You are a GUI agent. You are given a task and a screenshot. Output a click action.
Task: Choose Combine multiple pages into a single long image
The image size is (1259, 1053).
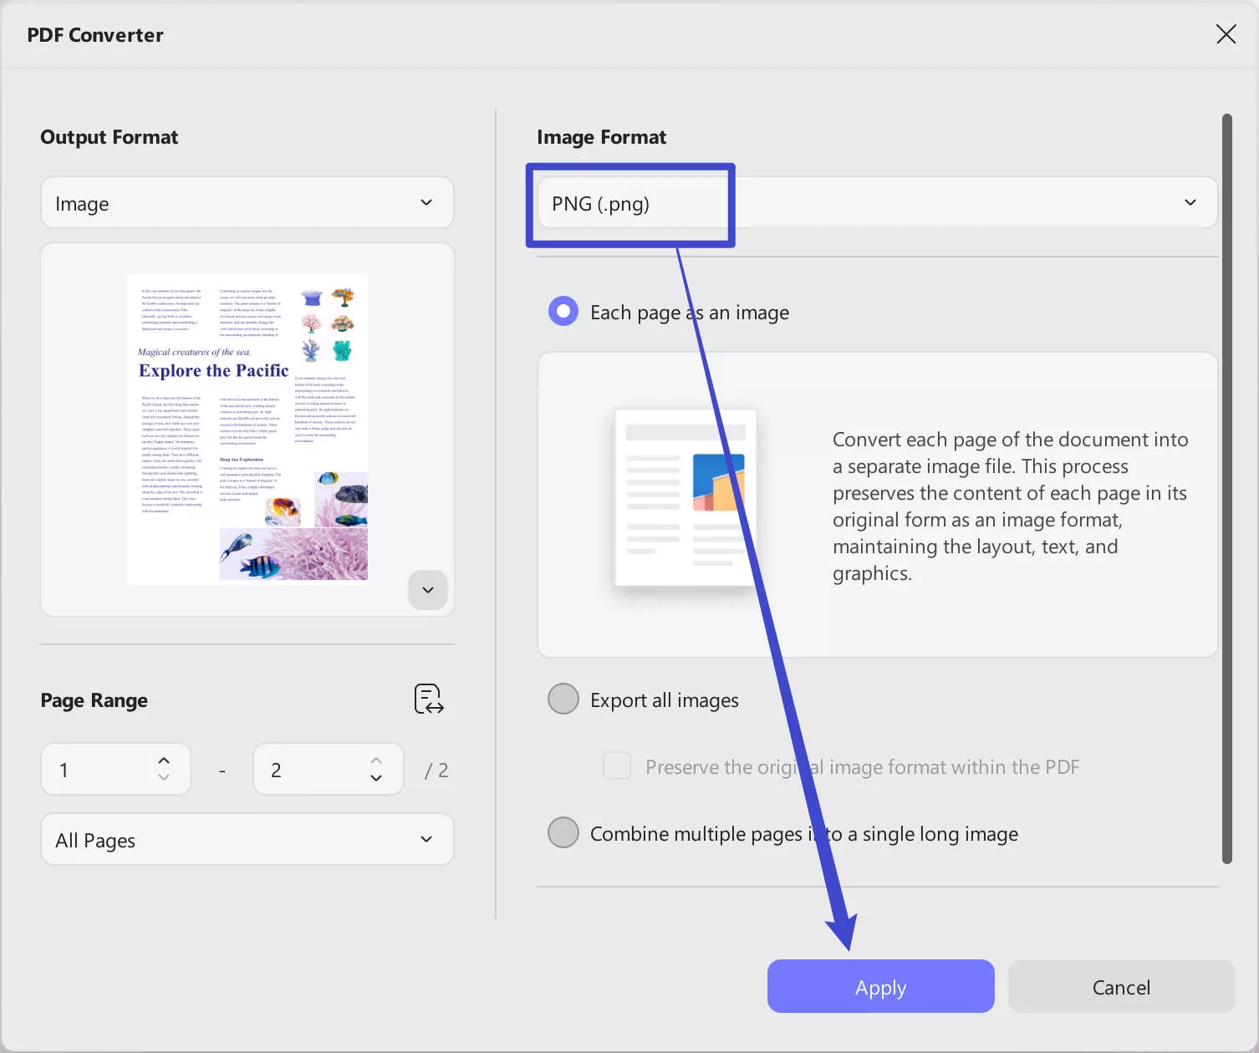pos(563,832)
